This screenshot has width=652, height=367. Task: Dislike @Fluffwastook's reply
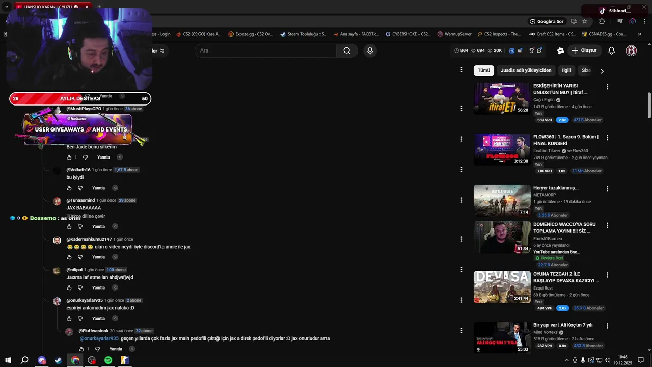[97, 349]
